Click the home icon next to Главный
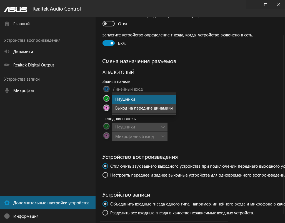This screenshot has width=285, height=223. (7, 24)
